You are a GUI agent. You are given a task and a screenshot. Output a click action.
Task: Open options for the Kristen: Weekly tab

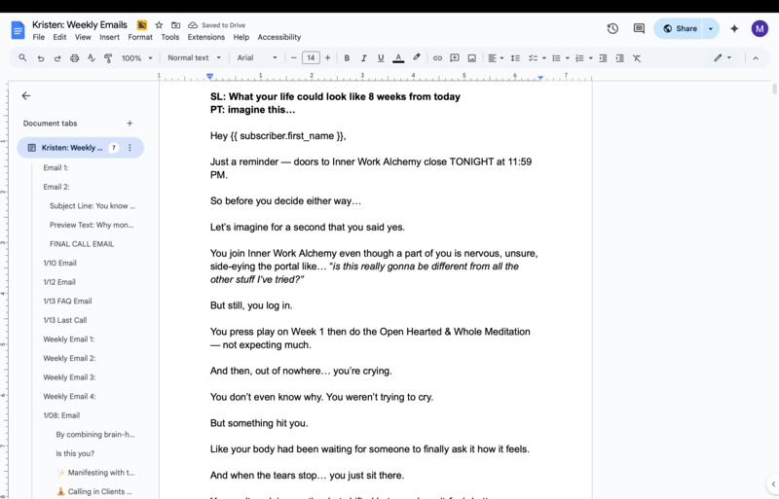click(130, 148)
